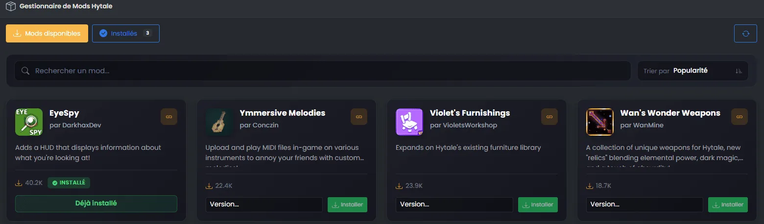Click the Déjà installé button on EyeSpy
The height and width of the screenshot is (224, 764).
[x=96, y=204]
